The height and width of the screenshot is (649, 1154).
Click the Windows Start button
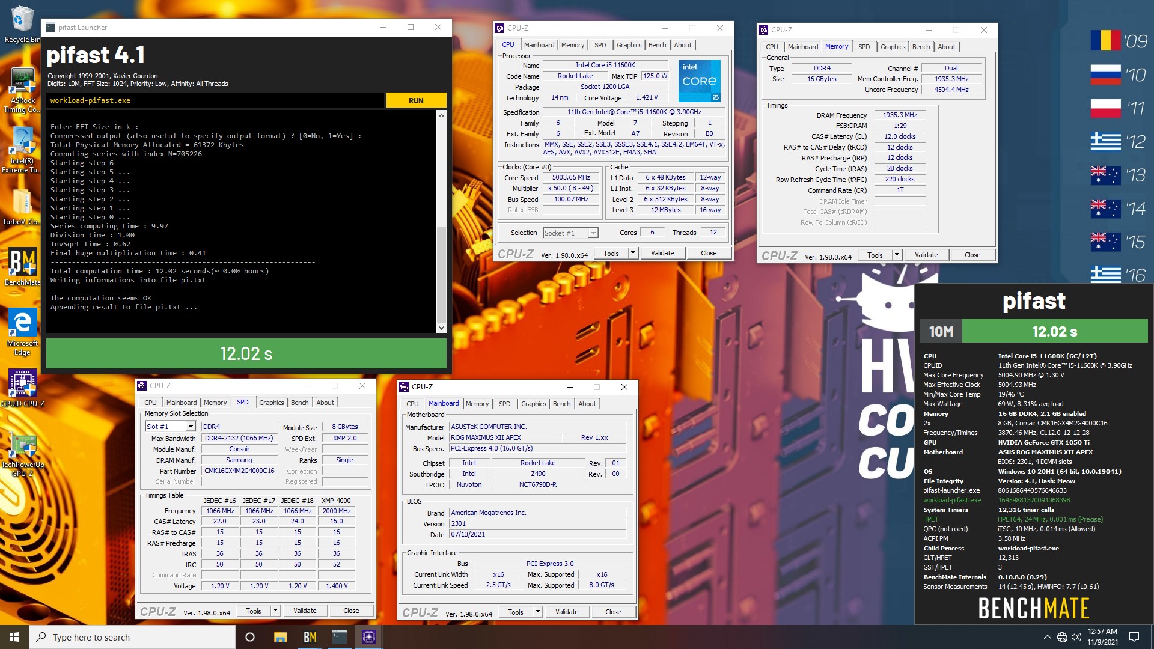click(14, 637)
